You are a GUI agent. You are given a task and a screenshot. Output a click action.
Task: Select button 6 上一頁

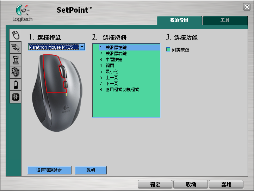click(x=129, y=78)
